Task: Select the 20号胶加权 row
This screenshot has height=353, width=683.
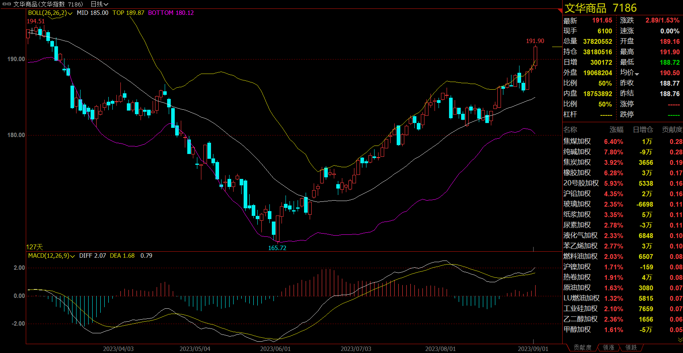Action: pyautogui.click(x=623, y=183)
